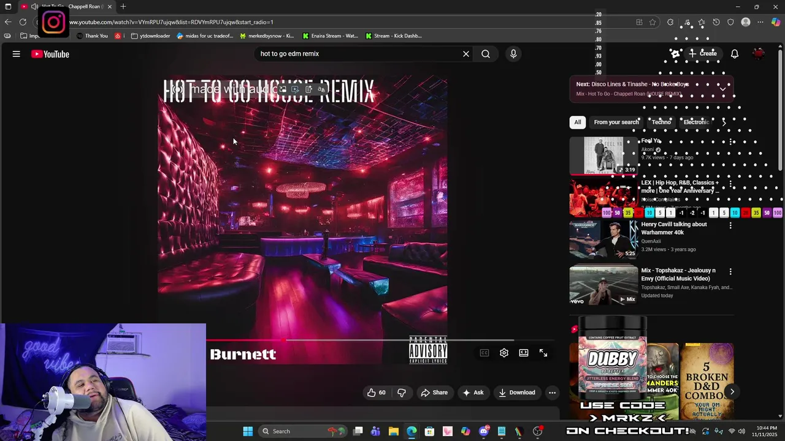785x441 pixels.
Task: Mute tab via speaker icon
Action: (34, 7)
